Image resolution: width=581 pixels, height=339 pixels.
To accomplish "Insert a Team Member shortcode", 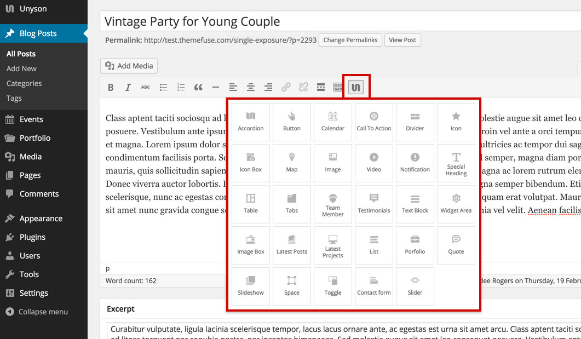I will click(333, 204).
